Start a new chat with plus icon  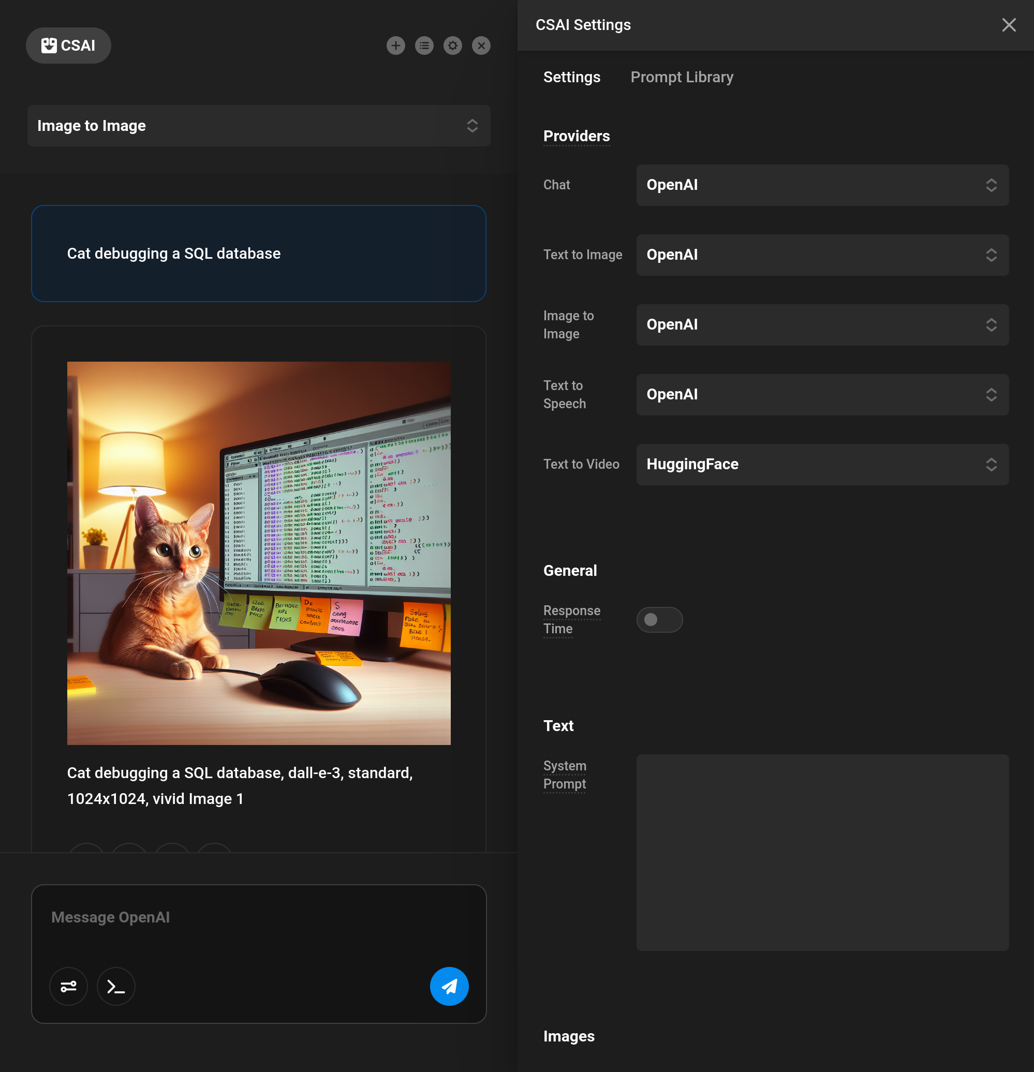coord(395,46)
